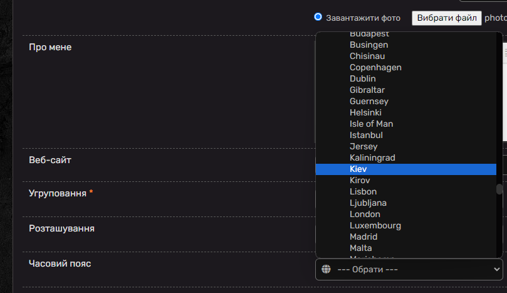Click the Вибрати файл button
507x293 pixels.
447,18
